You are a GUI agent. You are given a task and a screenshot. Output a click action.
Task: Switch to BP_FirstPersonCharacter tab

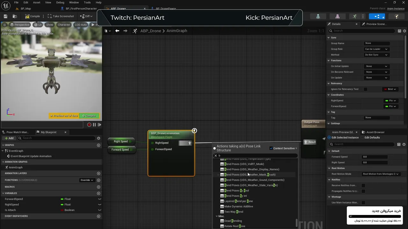(x=79, y=9)
